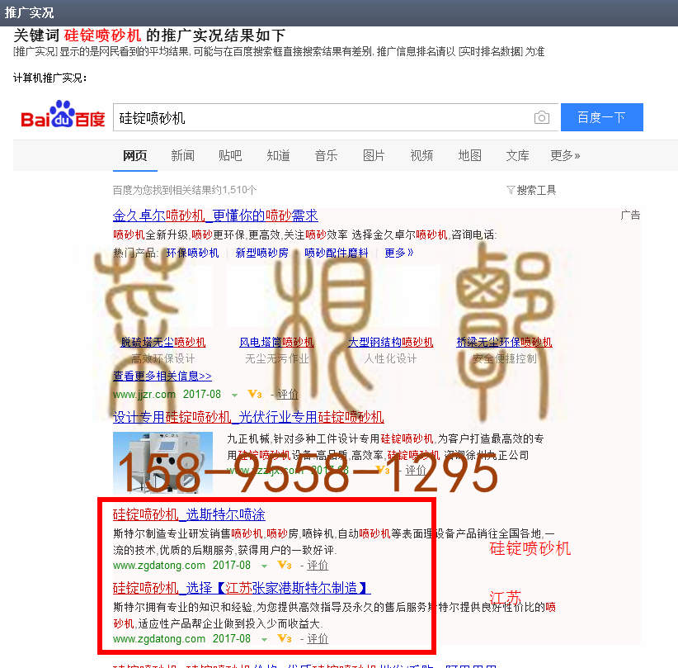This screenshot has width=678, height=668.
Task: Switch to the 地图 tab
Action: pos(469,155)
